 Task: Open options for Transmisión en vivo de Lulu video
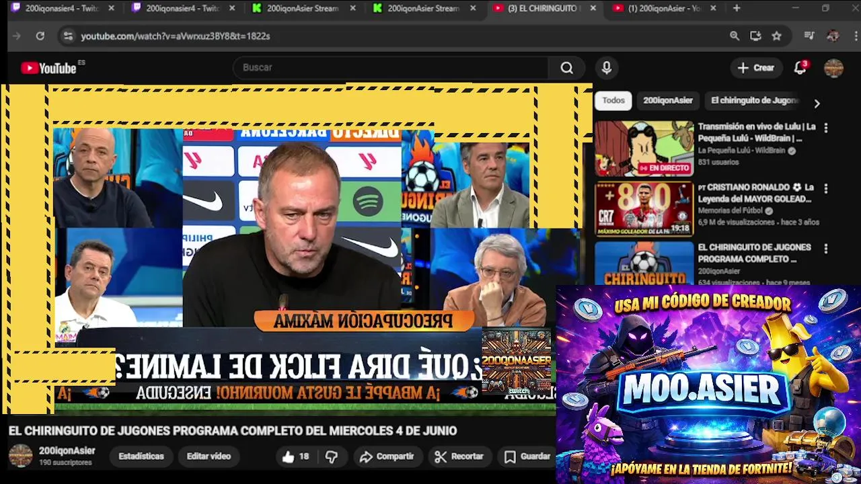coord(826,128)
